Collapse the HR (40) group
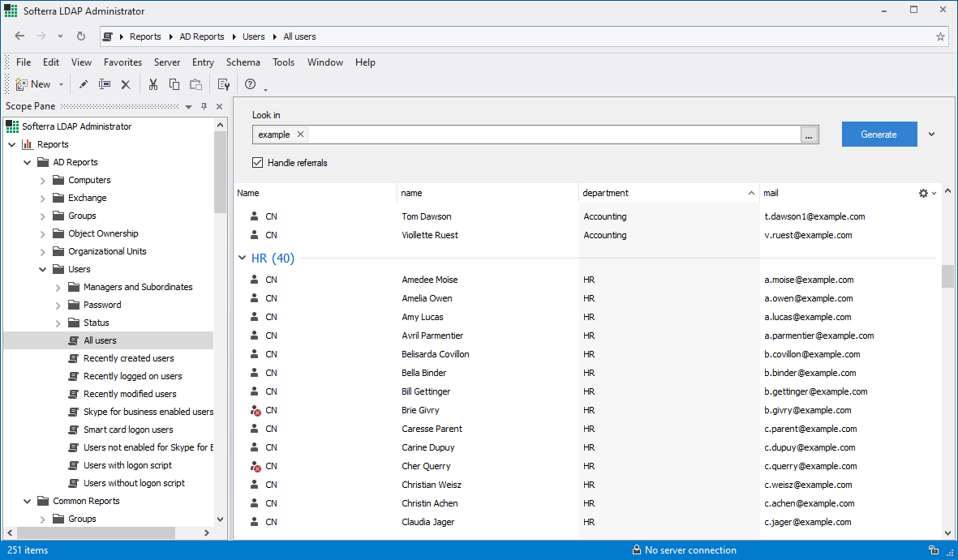958x560 pixels. coord(242,259)
